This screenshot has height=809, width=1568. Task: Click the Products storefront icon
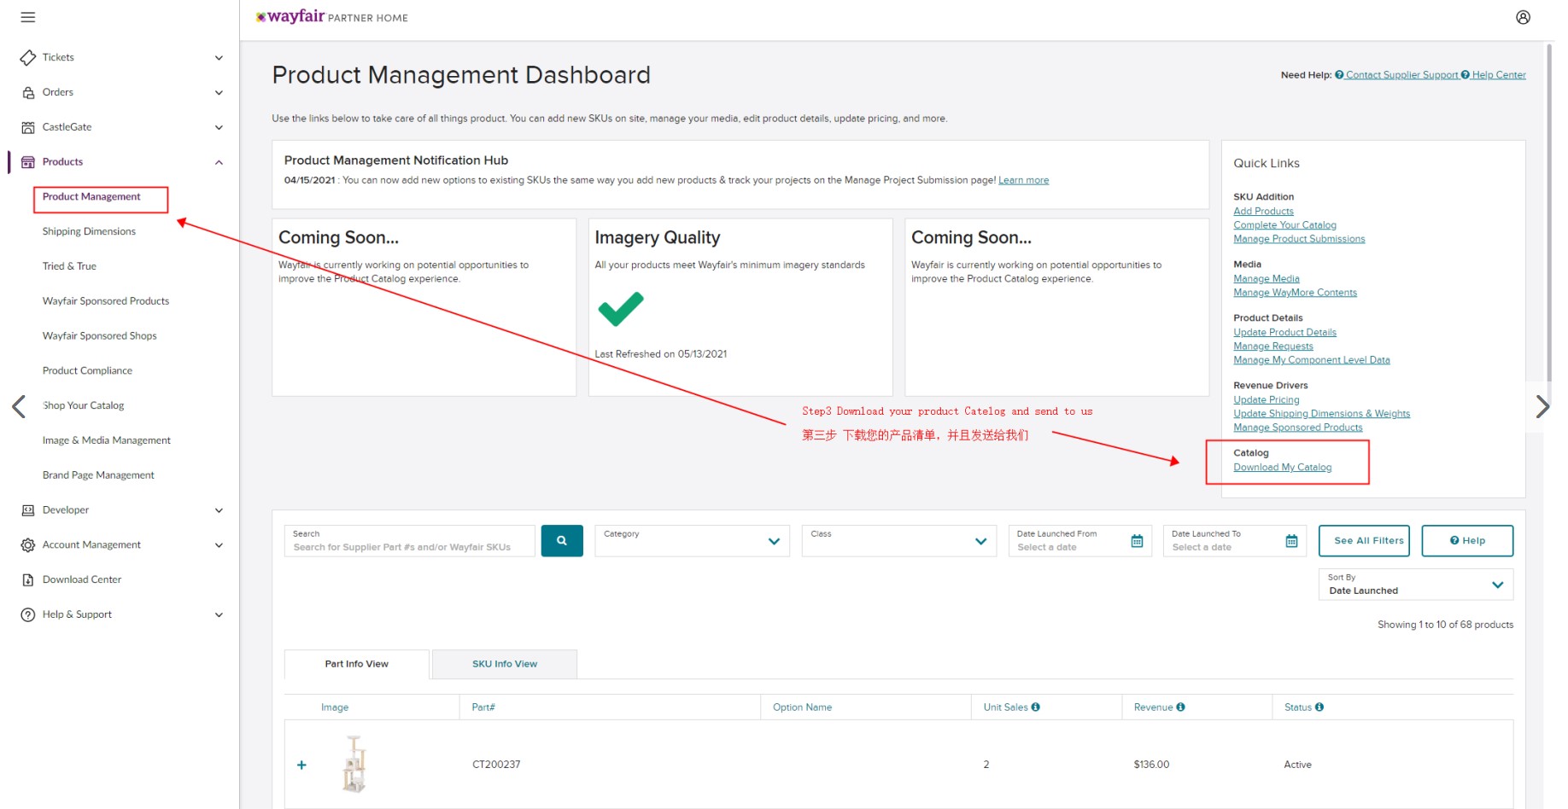click(28, 162)
